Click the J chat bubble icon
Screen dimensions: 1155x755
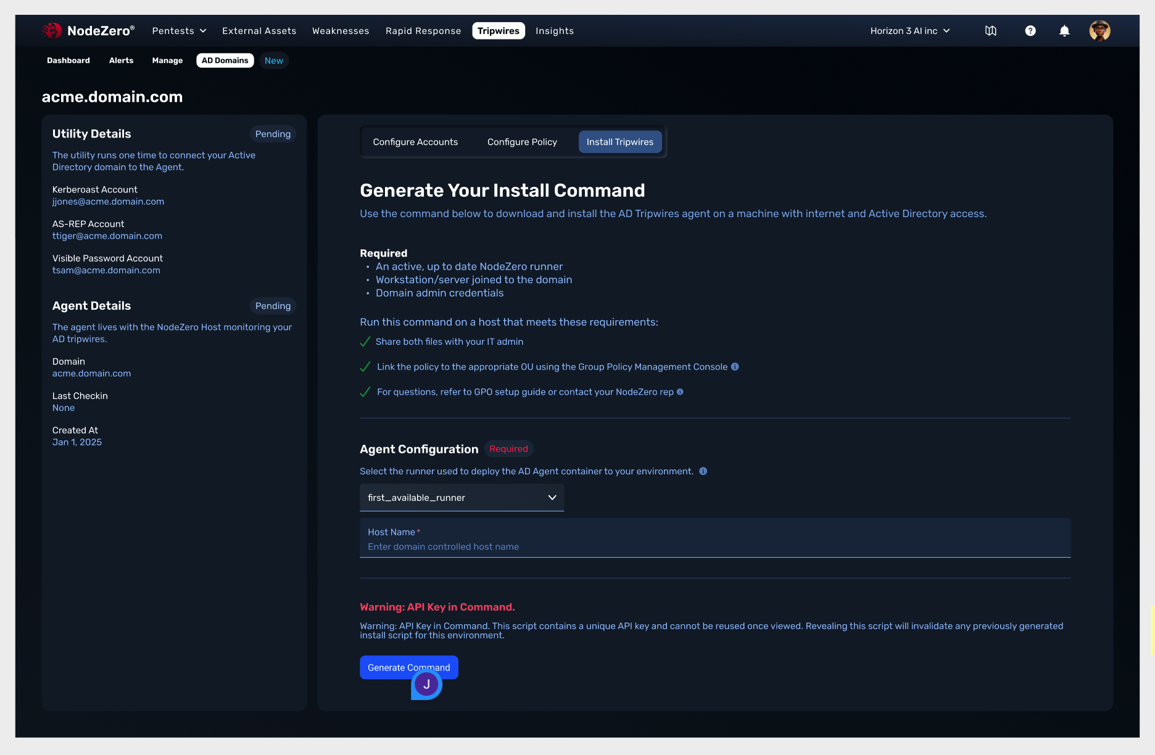[x=426, y=685]
